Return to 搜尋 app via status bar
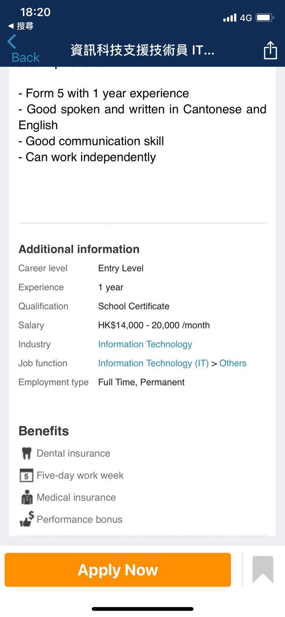This screenshot has height=617, width=285. pyautogui.click(x=21, y=26)
